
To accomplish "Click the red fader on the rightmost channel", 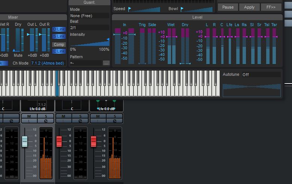I will [x=94, y=141].
